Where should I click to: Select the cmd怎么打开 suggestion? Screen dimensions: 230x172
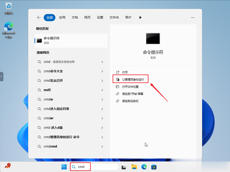(71, 81)
